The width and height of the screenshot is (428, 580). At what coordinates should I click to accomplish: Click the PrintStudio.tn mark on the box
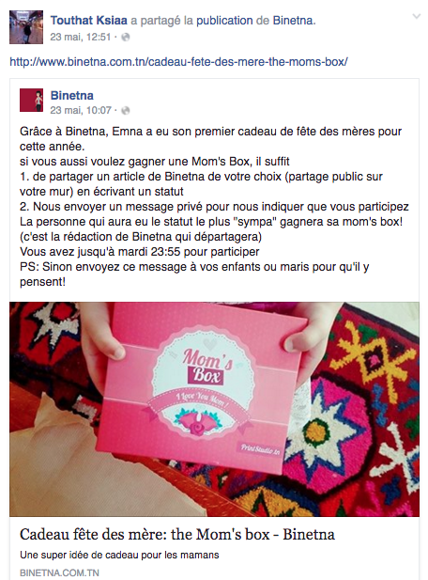coord(261,449)
